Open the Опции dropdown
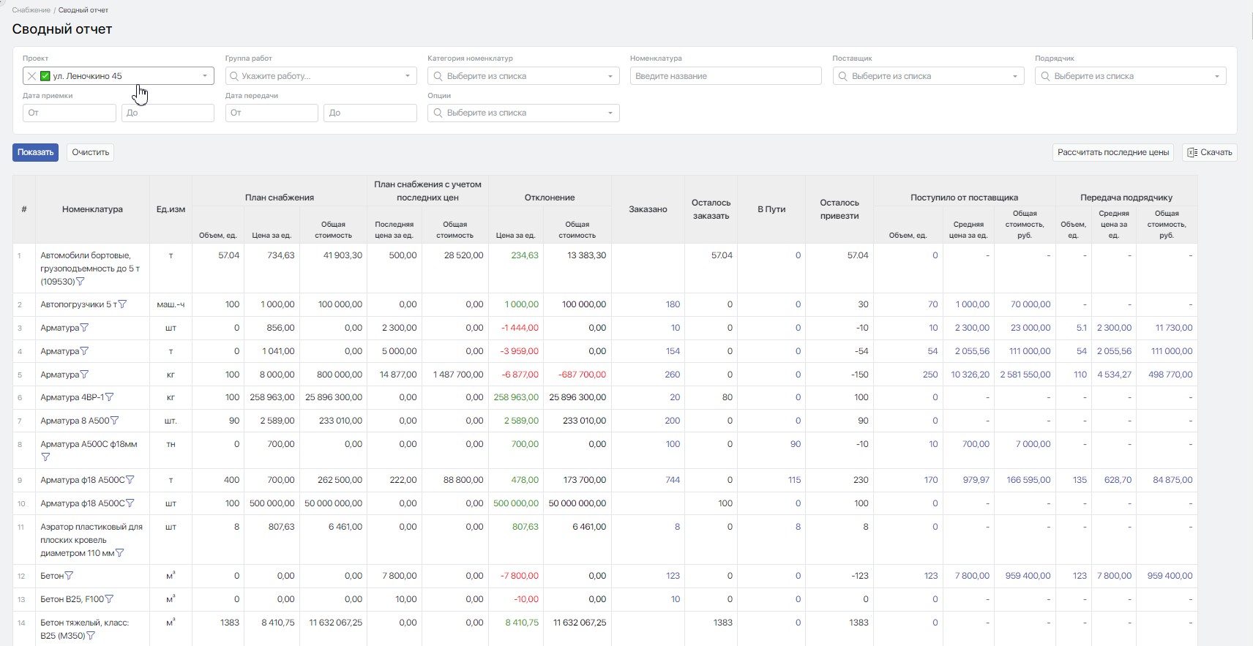The height and width of the screenshot is (646, 1253). (x=523, y=113)
